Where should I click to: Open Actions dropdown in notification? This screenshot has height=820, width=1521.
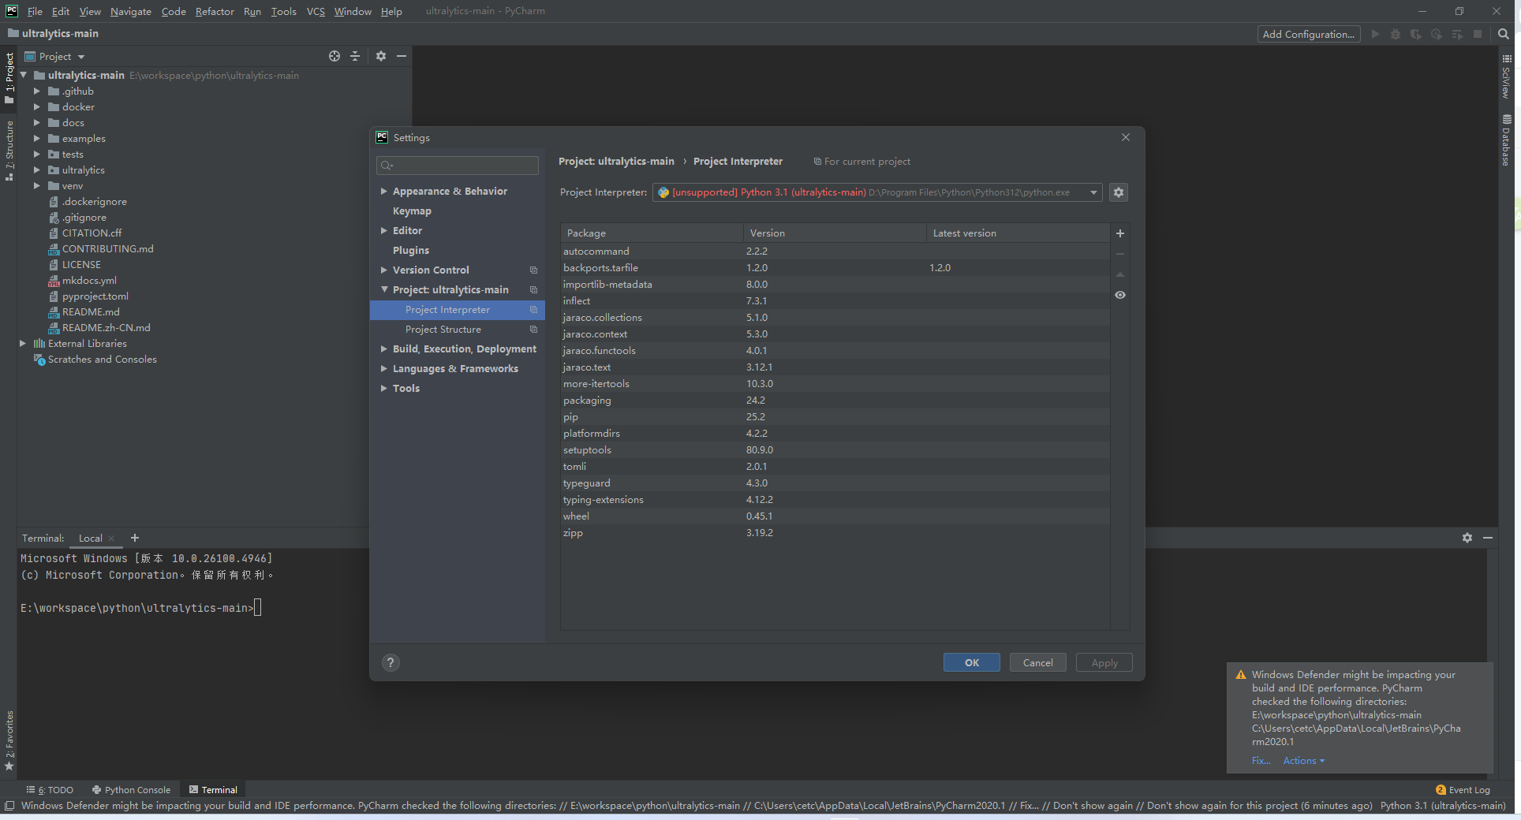click(1303, 761)
